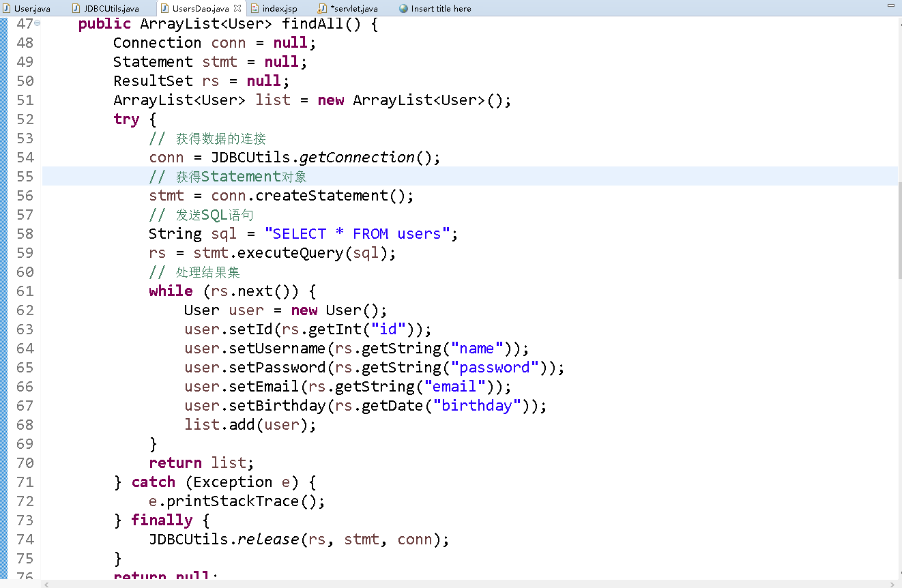Open the JDBCUtils.java tab

pos(106,8)
